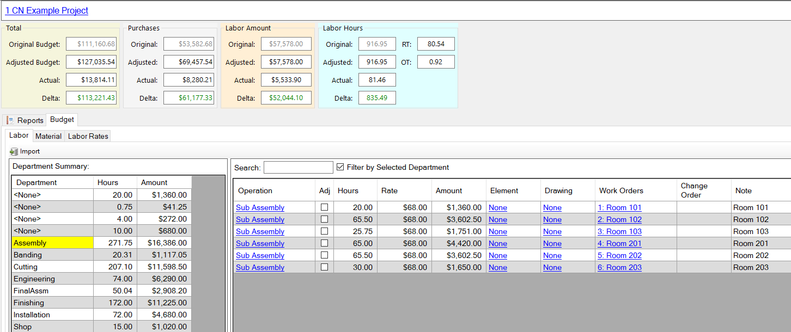The height and width of the screenshot is (332, 791).
Task: Open work order 2: Room 102
Action: 619,219
